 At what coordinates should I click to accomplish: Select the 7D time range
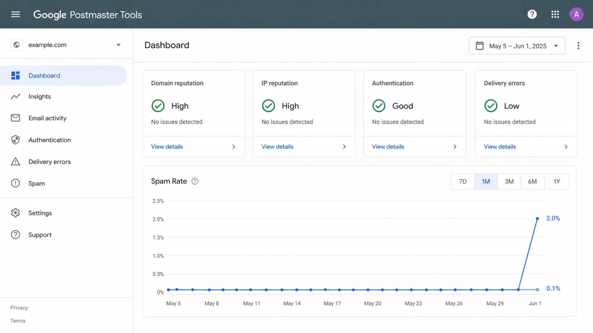point(463,182)
